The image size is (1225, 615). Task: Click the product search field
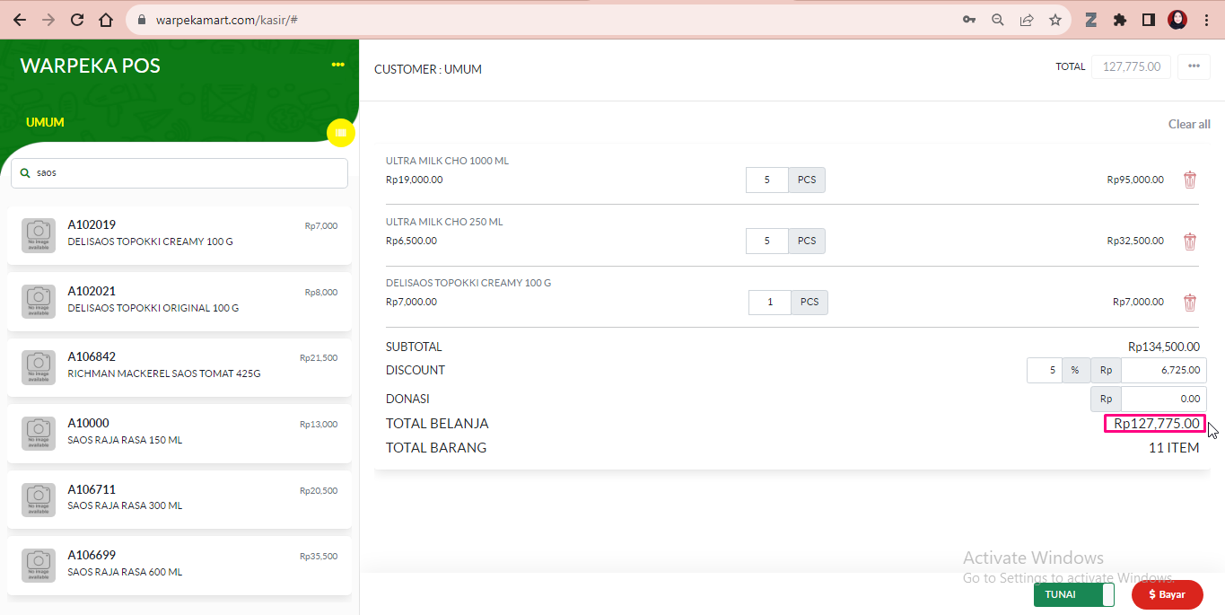(x=179, y=173)
